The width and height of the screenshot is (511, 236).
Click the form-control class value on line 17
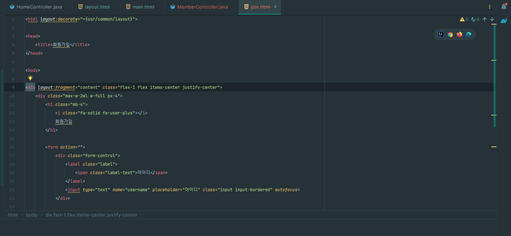(x=101, y=156)
